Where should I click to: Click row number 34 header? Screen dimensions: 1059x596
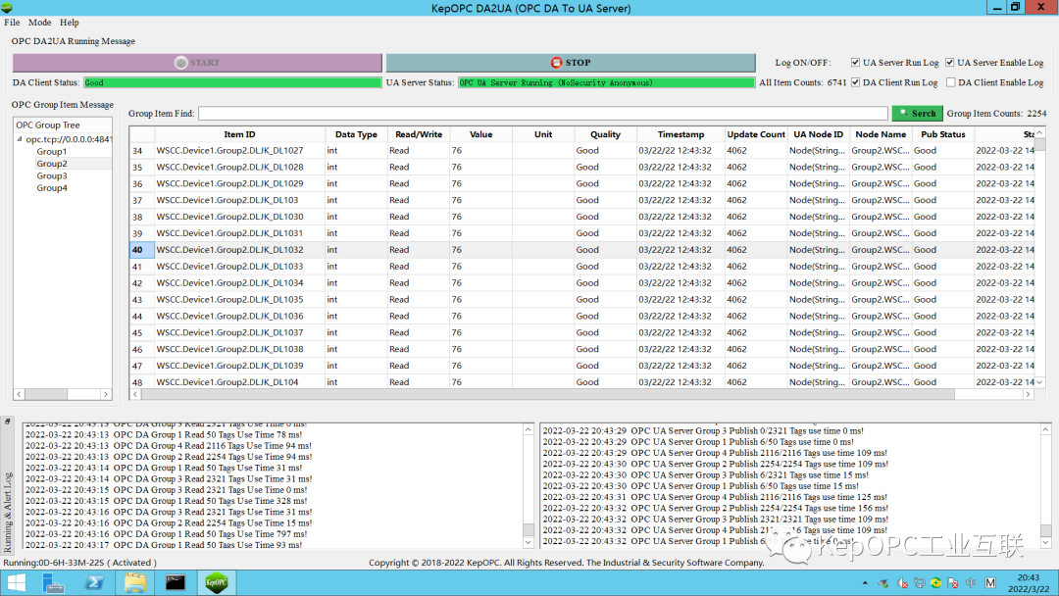tap(141, 151)
